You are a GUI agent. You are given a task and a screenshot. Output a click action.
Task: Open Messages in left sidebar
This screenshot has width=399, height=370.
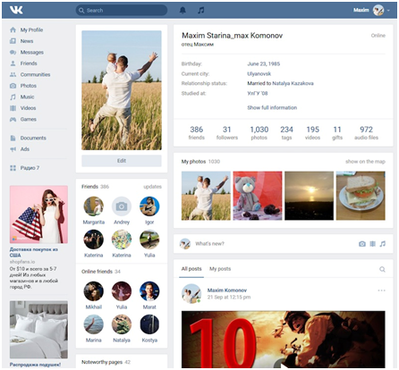click(x=32, y=52)
